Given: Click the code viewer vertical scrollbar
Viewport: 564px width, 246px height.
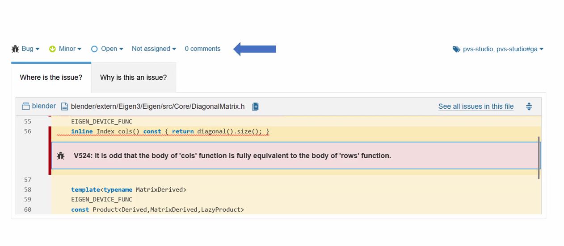Looking at the screenshot, I should pyautogui.click(x=539, y=158).
